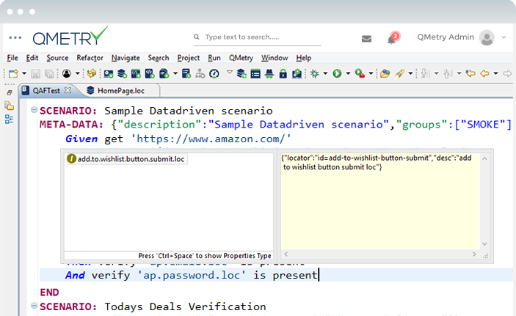The image size is (516, 316).
Task: Open the Navigate menu
Action: [x=126, y=58]
